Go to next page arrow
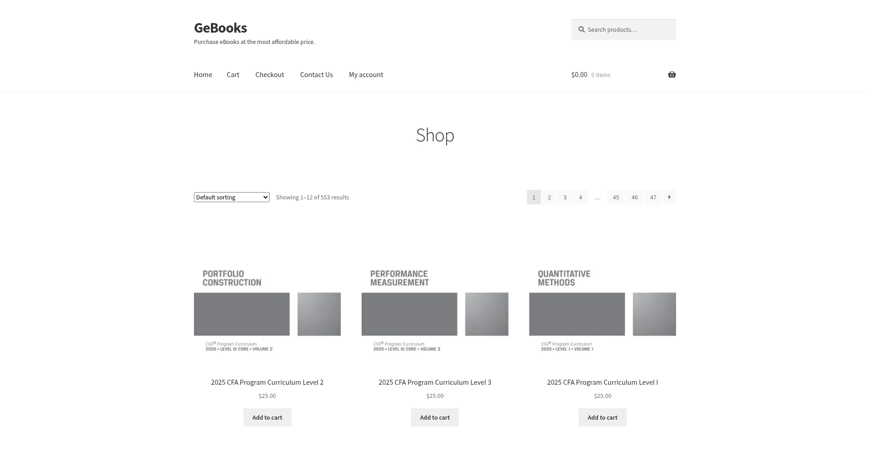Screen dimensions: 870x450 tap(669, 197)
